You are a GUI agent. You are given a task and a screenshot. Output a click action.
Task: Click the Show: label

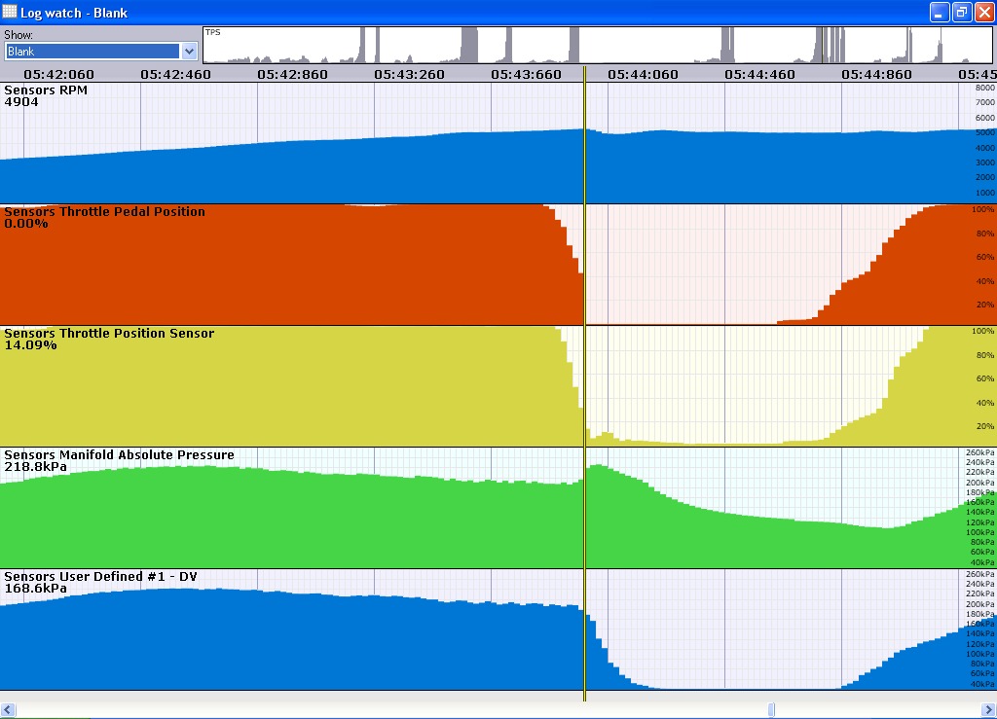pyautogui.click(x=18, y=35)
